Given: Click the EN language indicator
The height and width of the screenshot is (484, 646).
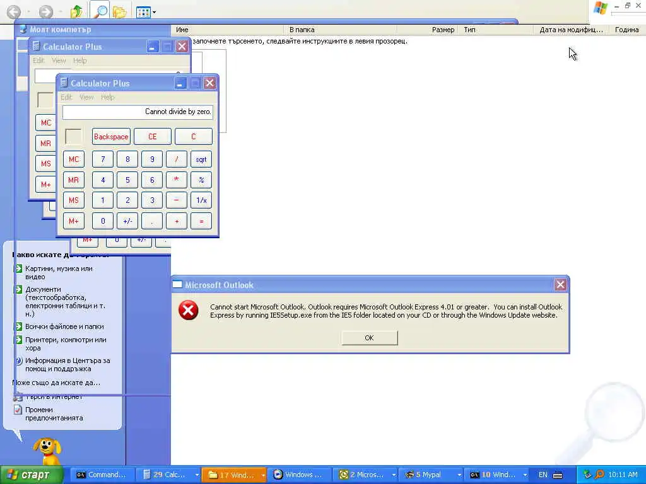Looking at the screenshot, I should pos(543,475).
